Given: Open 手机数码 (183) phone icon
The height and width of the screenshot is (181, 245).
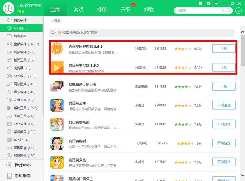Looking at the screenshot, I should (x=9, y=132).
